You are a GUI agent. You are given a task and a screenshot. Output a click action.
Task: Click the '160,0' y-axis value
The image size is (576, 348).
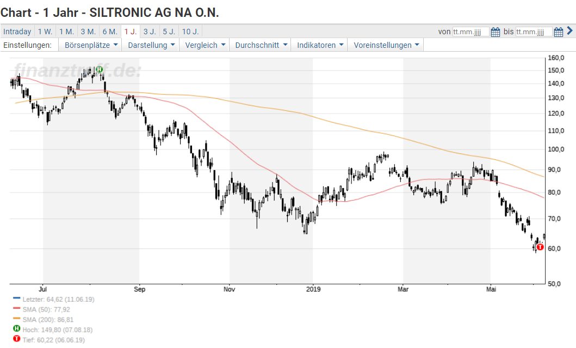click(556, 58)
